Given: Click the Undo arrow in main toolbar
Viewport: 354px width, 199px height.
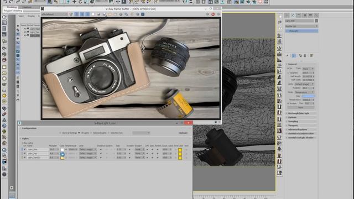Looking at the screenshot, I should click(x=5, y=2).
